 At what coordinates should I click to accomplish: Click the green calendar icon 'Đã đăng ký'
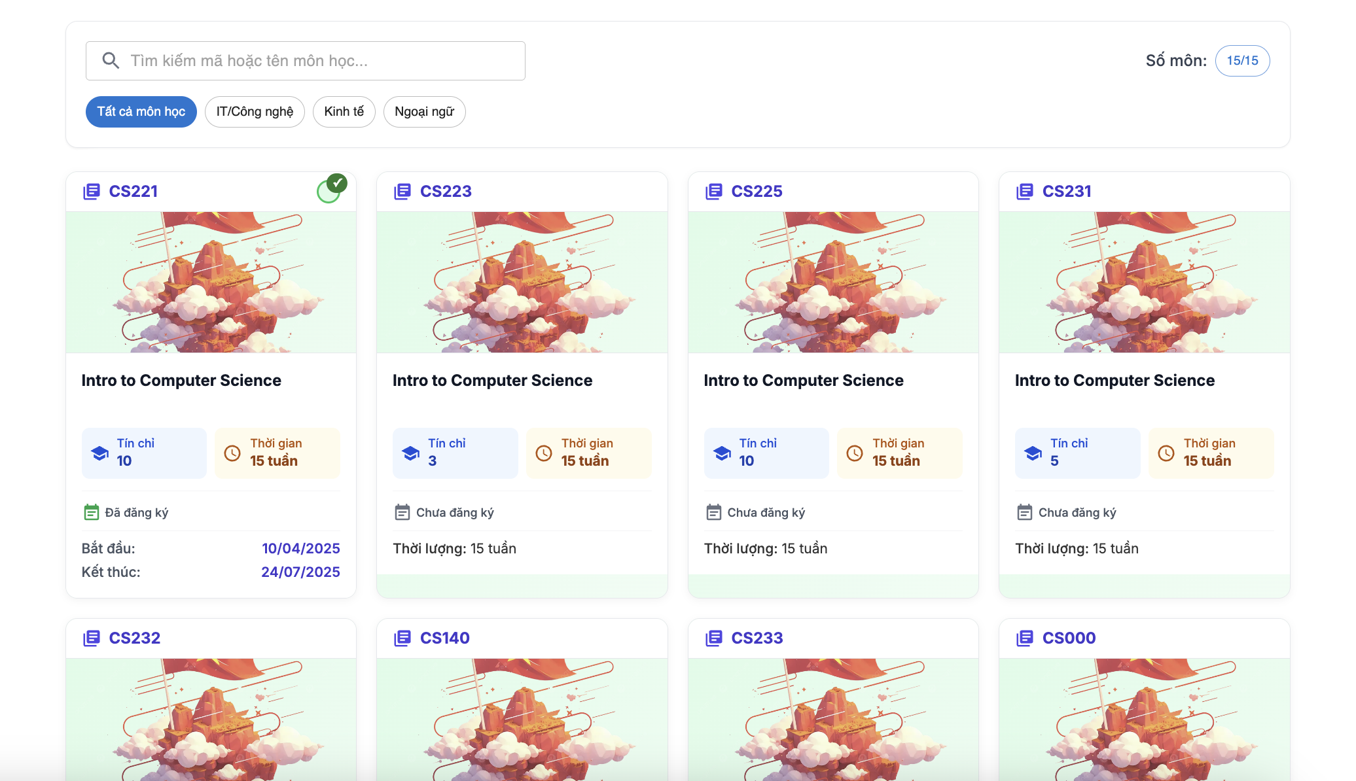point(92,513)
